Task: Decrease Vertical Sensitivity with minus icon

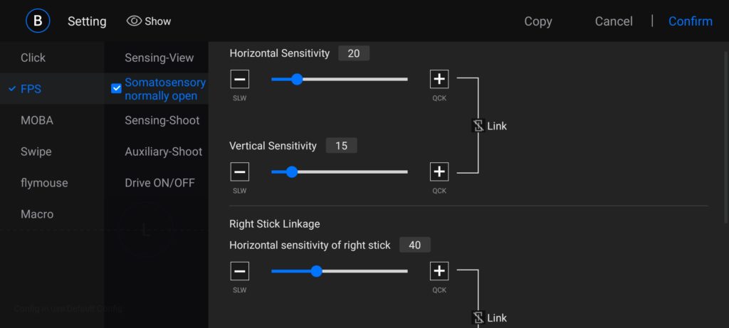Action: (x=240, y=172)
